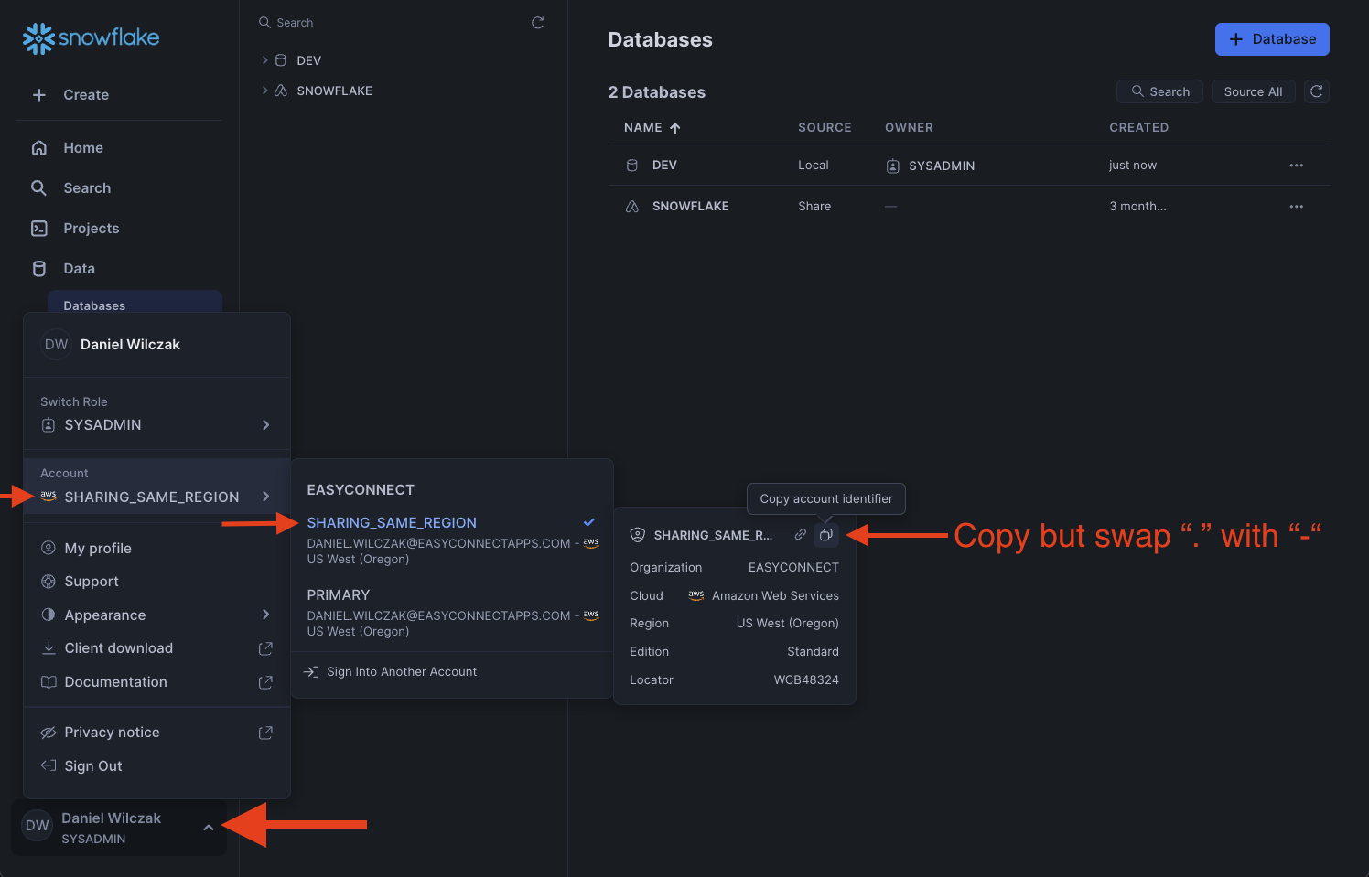The height and width of the screenshot is (877, 1369).
Task: Click the Search button above databases table
Action: 1159,91
